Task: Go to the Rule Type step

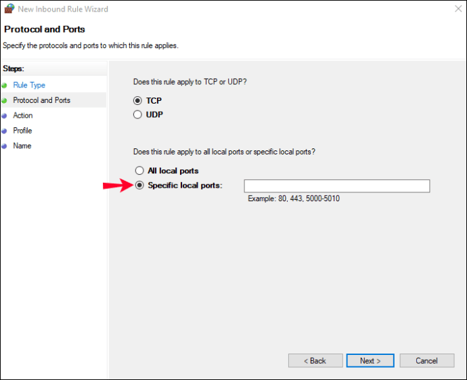Action: tap(29, 85)
